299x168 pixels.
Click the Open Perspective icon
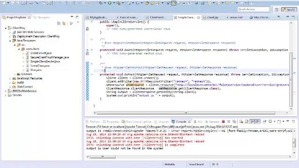(x=277, y=9)
